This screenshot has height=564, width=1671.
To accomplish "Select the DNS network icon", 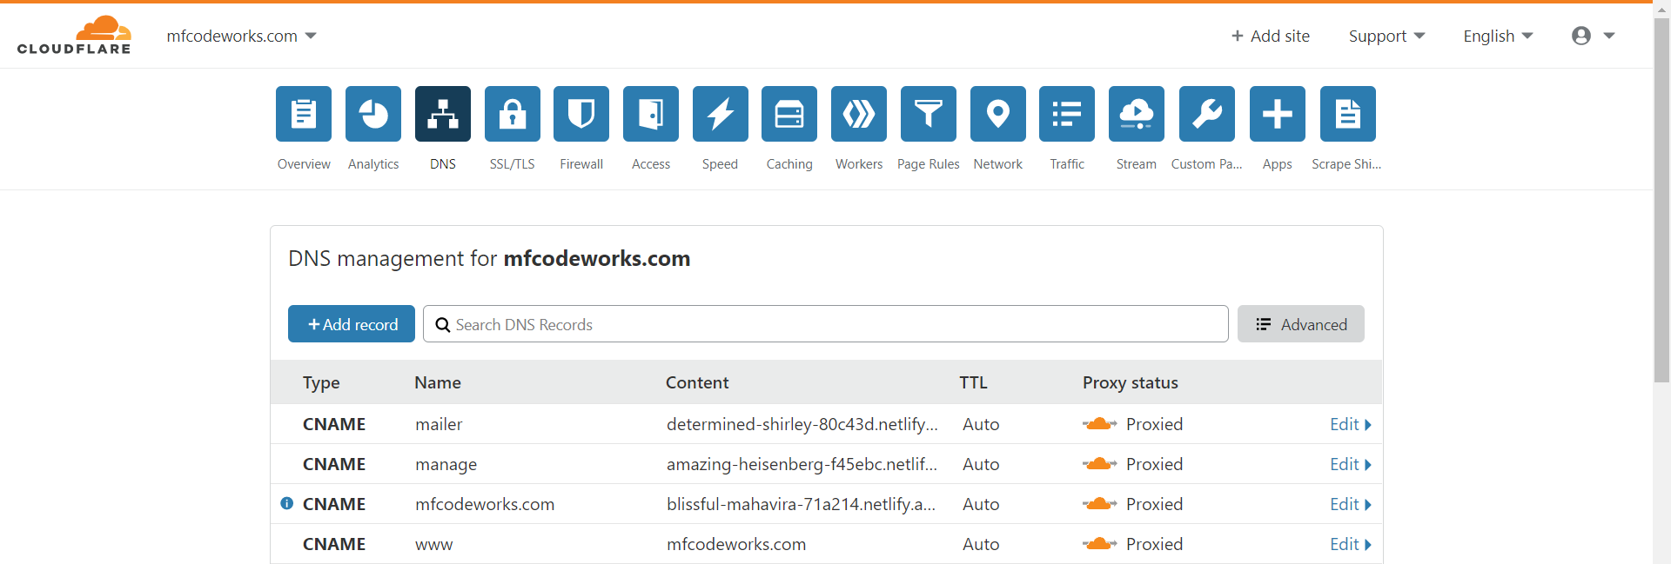I will [x=443, y=114].
